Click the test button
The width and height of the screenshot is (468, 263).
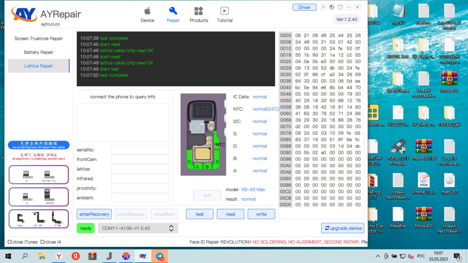coord(200,214)
